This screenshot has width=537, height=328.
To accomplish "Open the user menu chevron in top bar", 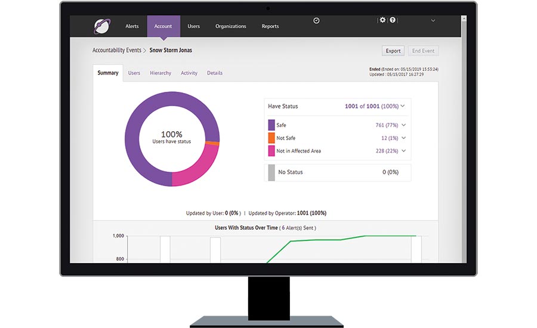I will coord(433,21).
